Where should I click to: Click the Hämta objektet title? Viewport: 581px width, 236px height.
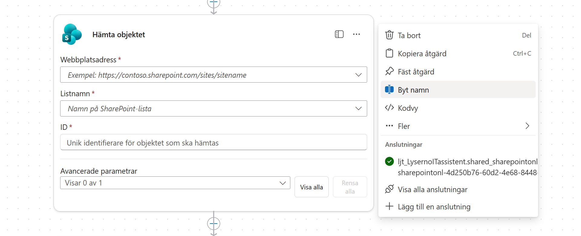pos(119,34)
